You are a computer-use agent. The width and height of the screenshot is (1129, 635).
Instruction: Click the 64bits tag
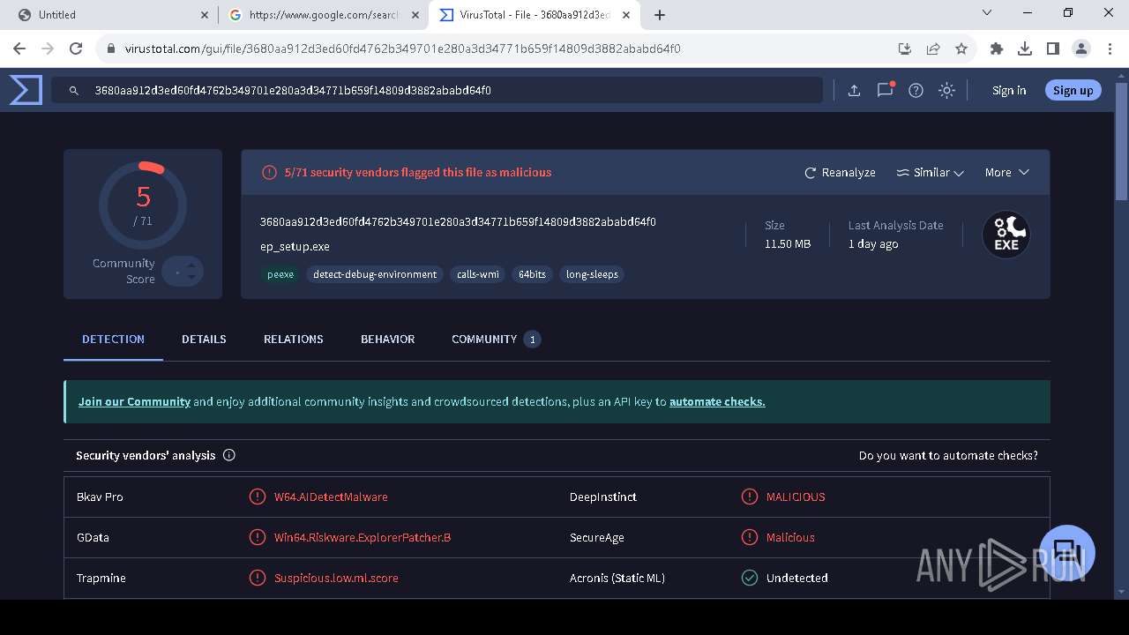pos(532,274)
